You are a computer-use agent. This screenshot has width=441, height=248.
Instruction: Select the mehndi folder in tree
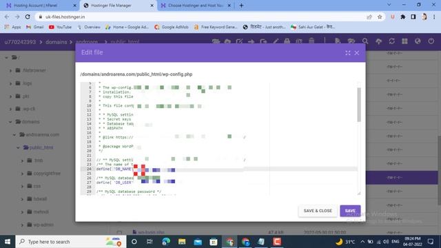point(38,212)
